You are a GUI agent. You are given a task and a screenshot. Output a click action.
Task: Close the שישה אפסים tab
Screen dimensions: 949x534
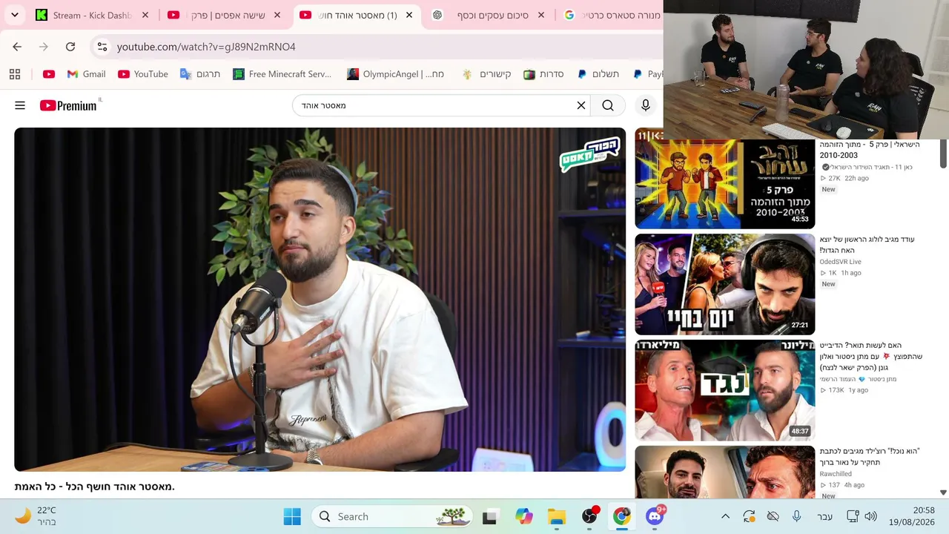coord(277,15)
